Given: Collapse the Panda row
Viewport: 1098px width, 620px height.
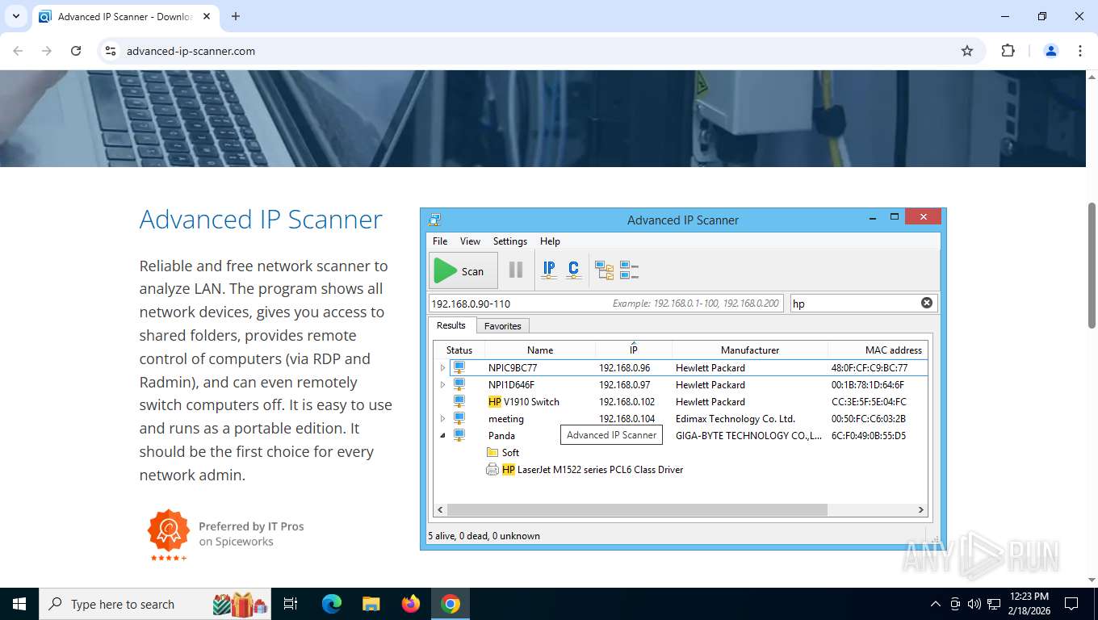Looking at the screenshot, I should 442,436.
